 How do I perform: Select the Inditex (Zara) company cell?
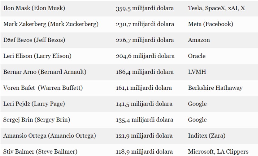[207, 136]
